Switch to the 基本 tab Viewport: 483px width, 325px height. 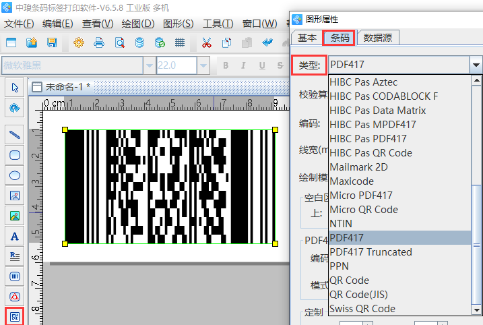pyautogui.click(x=307, y=38)
